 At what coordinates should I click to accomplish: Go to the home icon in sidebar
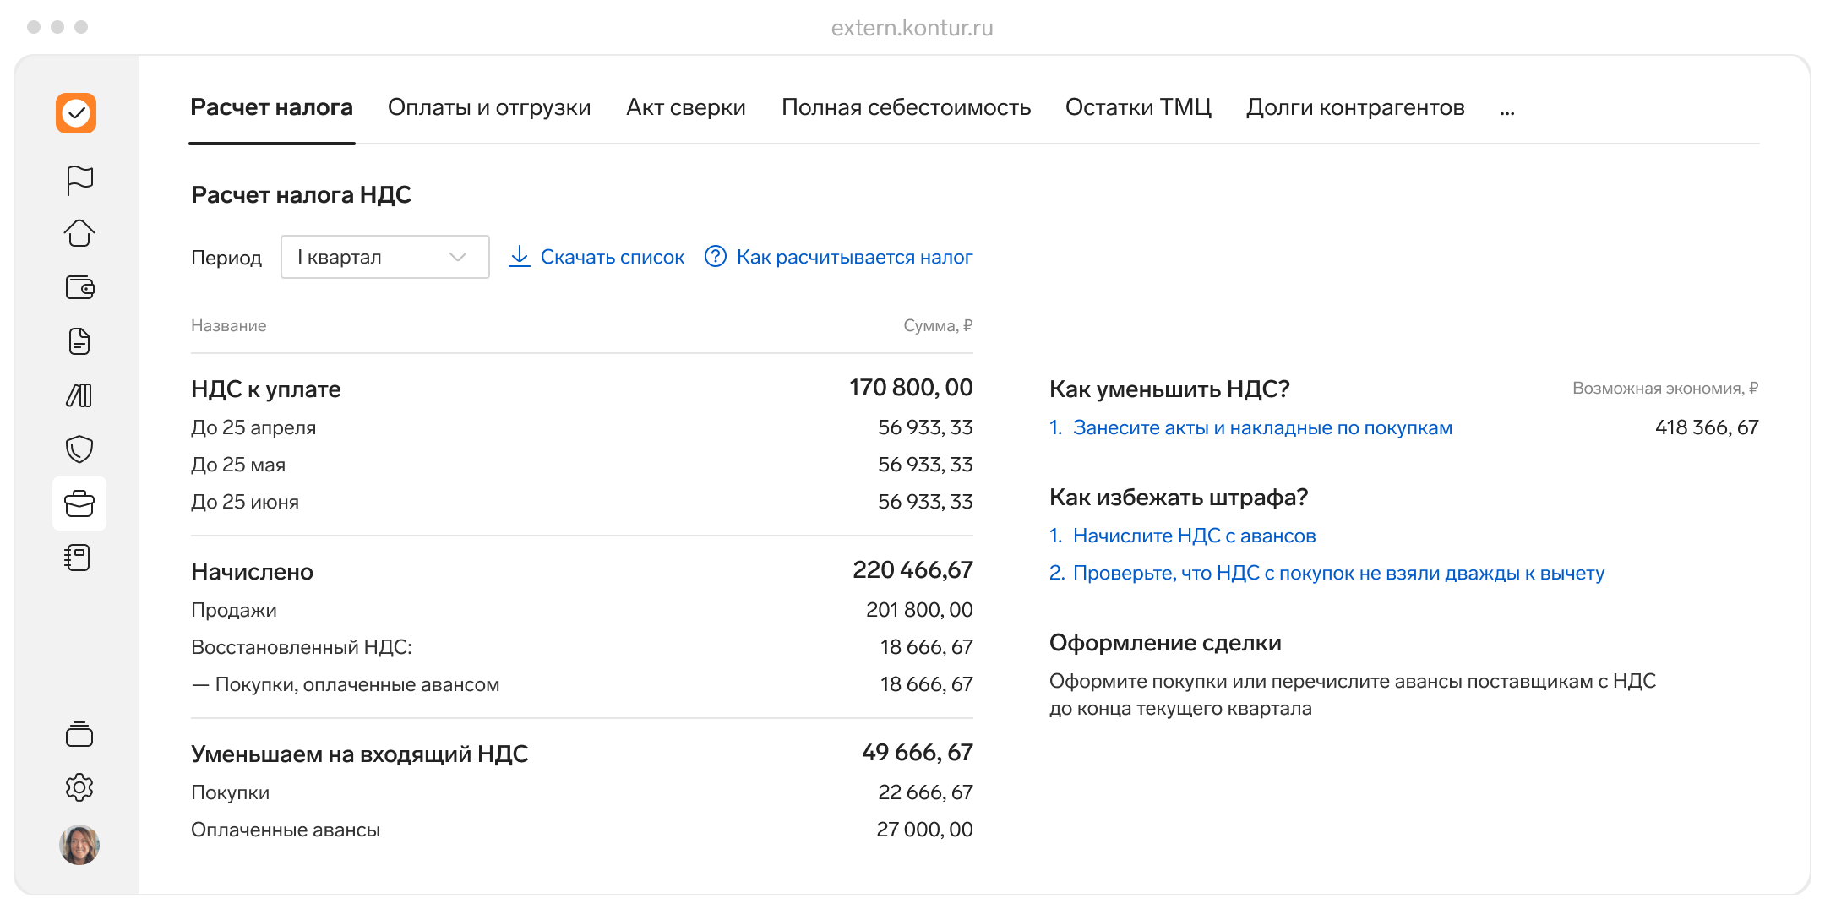coord(79,233)
